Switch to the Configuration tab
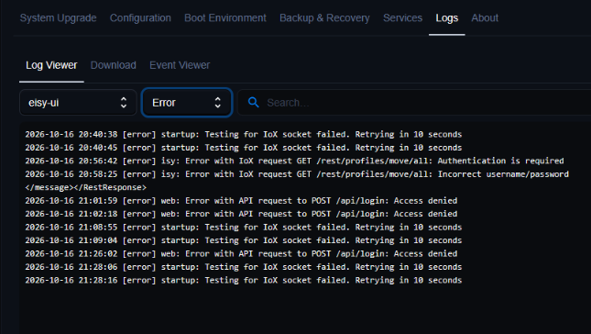Viewport: 591px width, 334px height. tap(140, 18)
